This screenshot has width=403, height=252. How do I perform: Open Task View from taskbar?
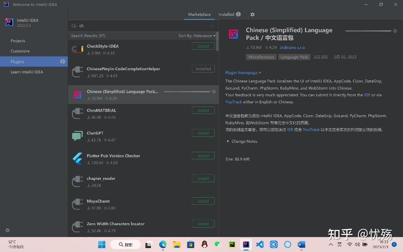[x=149, y=244]
